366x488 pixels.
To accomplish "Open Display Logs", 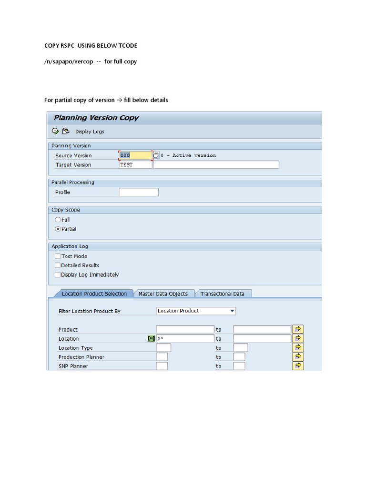I will pos(90,132).
